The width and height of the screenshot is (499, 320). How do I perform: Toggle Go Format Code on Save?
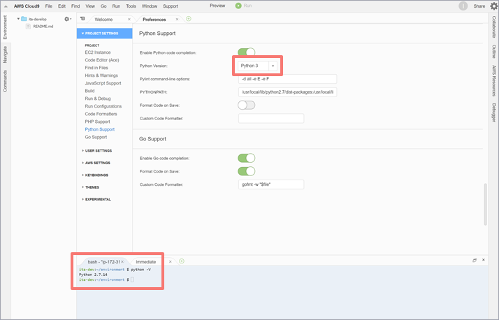(246, 171)
